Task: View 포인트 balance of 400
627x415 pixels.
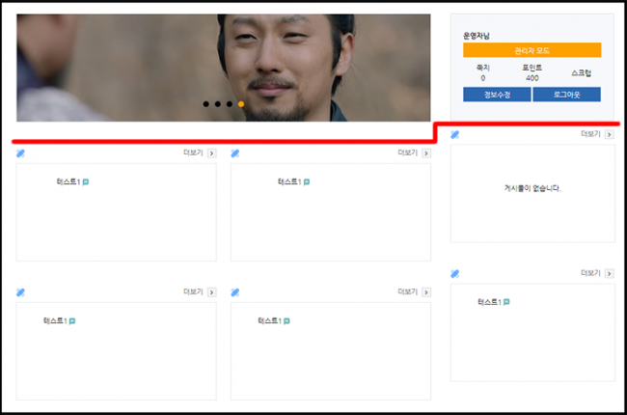Action: (x=532, y=72)
